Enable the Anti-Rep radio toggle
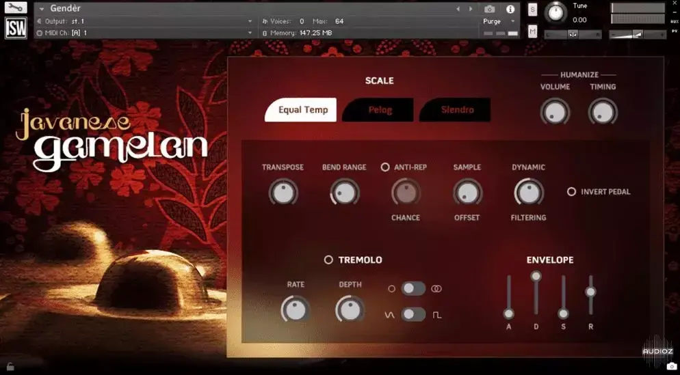 (384, 167)
